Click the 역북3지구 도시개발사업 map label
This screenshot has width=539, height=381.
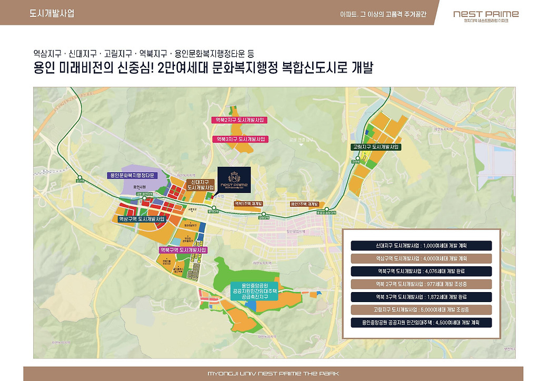[240, 139]
